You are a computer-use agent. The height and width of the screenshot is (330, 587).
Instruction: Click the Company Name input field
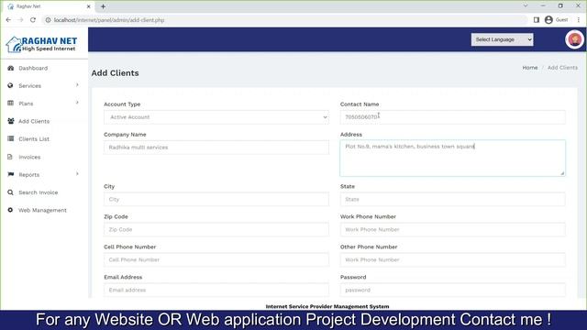point(216,148)
